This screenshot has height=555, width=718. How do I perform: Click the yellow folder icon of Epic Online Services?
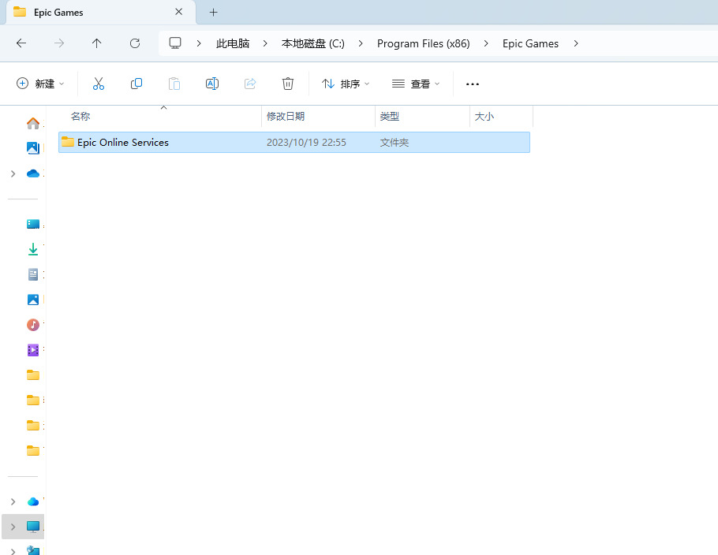[x=68, y=142]
